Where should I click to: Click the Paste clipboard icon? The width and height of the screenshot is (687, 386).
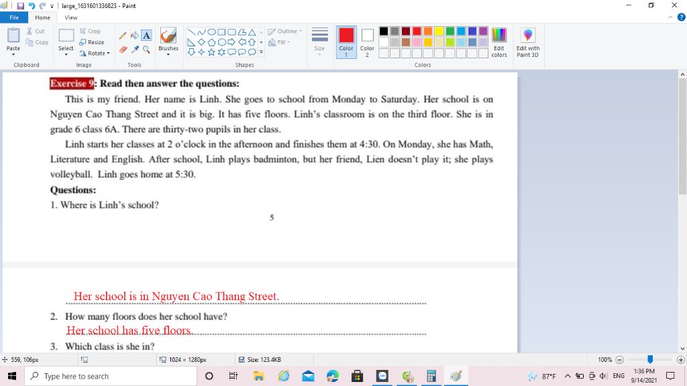(13, 35)
